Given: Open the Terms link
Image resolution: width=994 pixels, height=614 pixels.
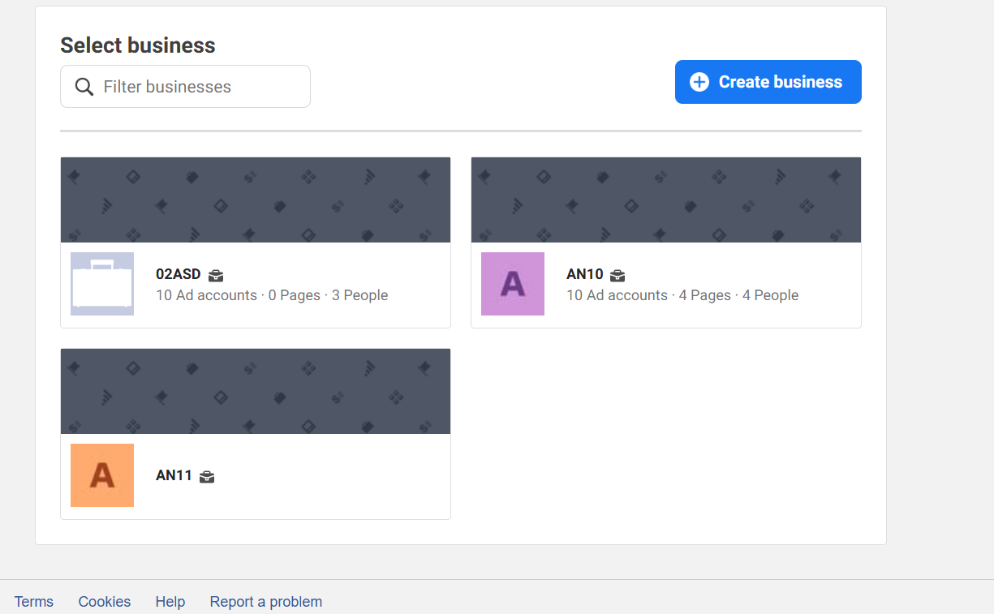Looking at the screenshot, I should [34, 602].
